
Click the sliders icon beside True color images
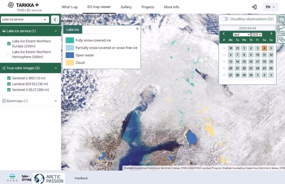[4, 68]
